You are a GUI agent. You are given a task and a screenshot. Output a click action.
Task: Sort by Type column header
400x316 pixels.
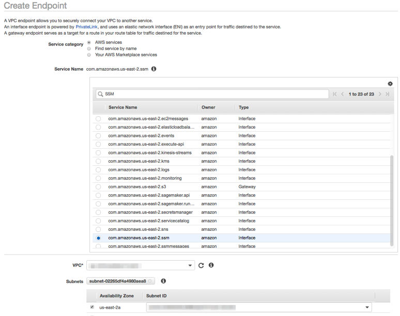pyautogui.click(x=243, y=107)
